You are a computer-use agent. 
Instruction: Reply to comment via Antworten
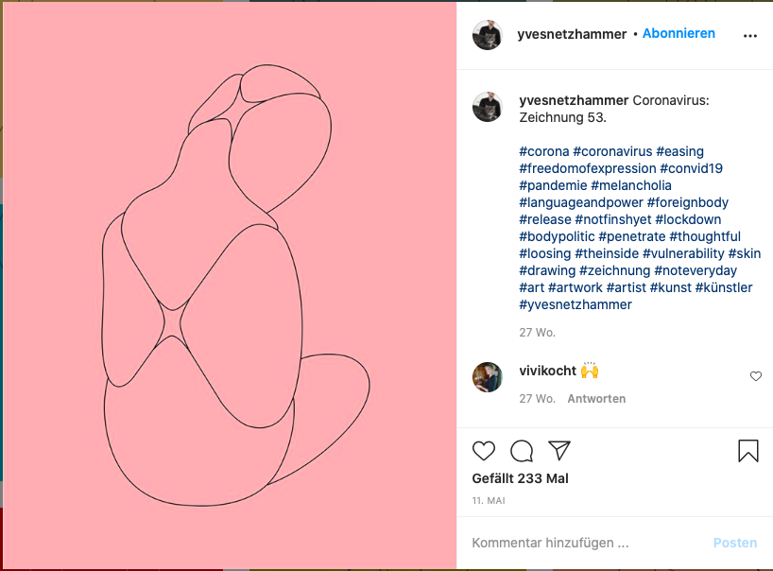[x=596, y=399]
